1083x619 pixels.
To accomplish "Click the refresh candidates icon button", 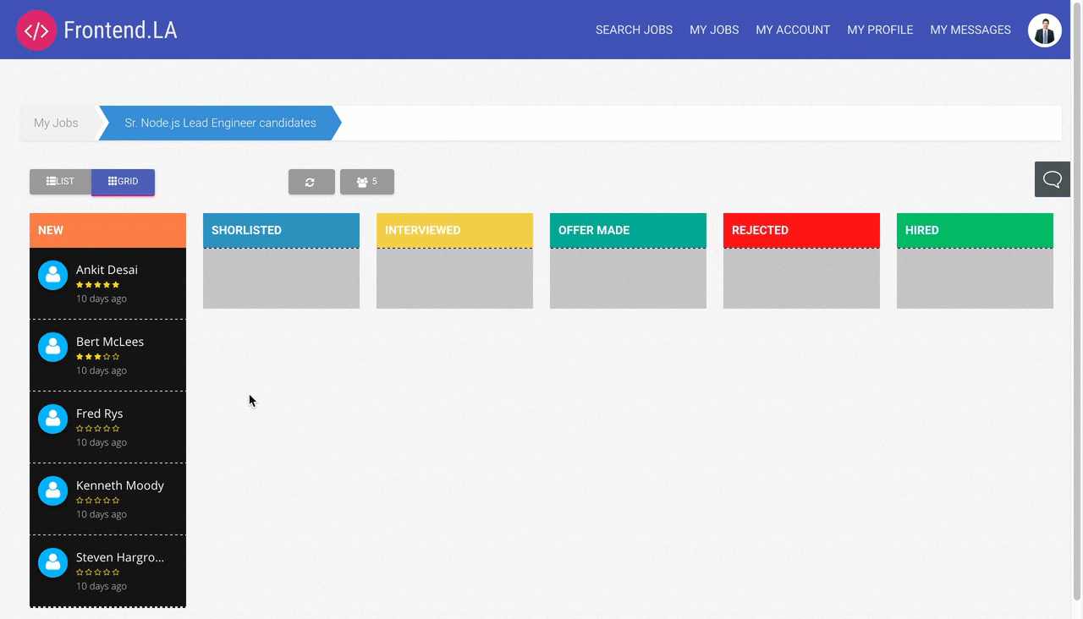I will click(310, 182).
